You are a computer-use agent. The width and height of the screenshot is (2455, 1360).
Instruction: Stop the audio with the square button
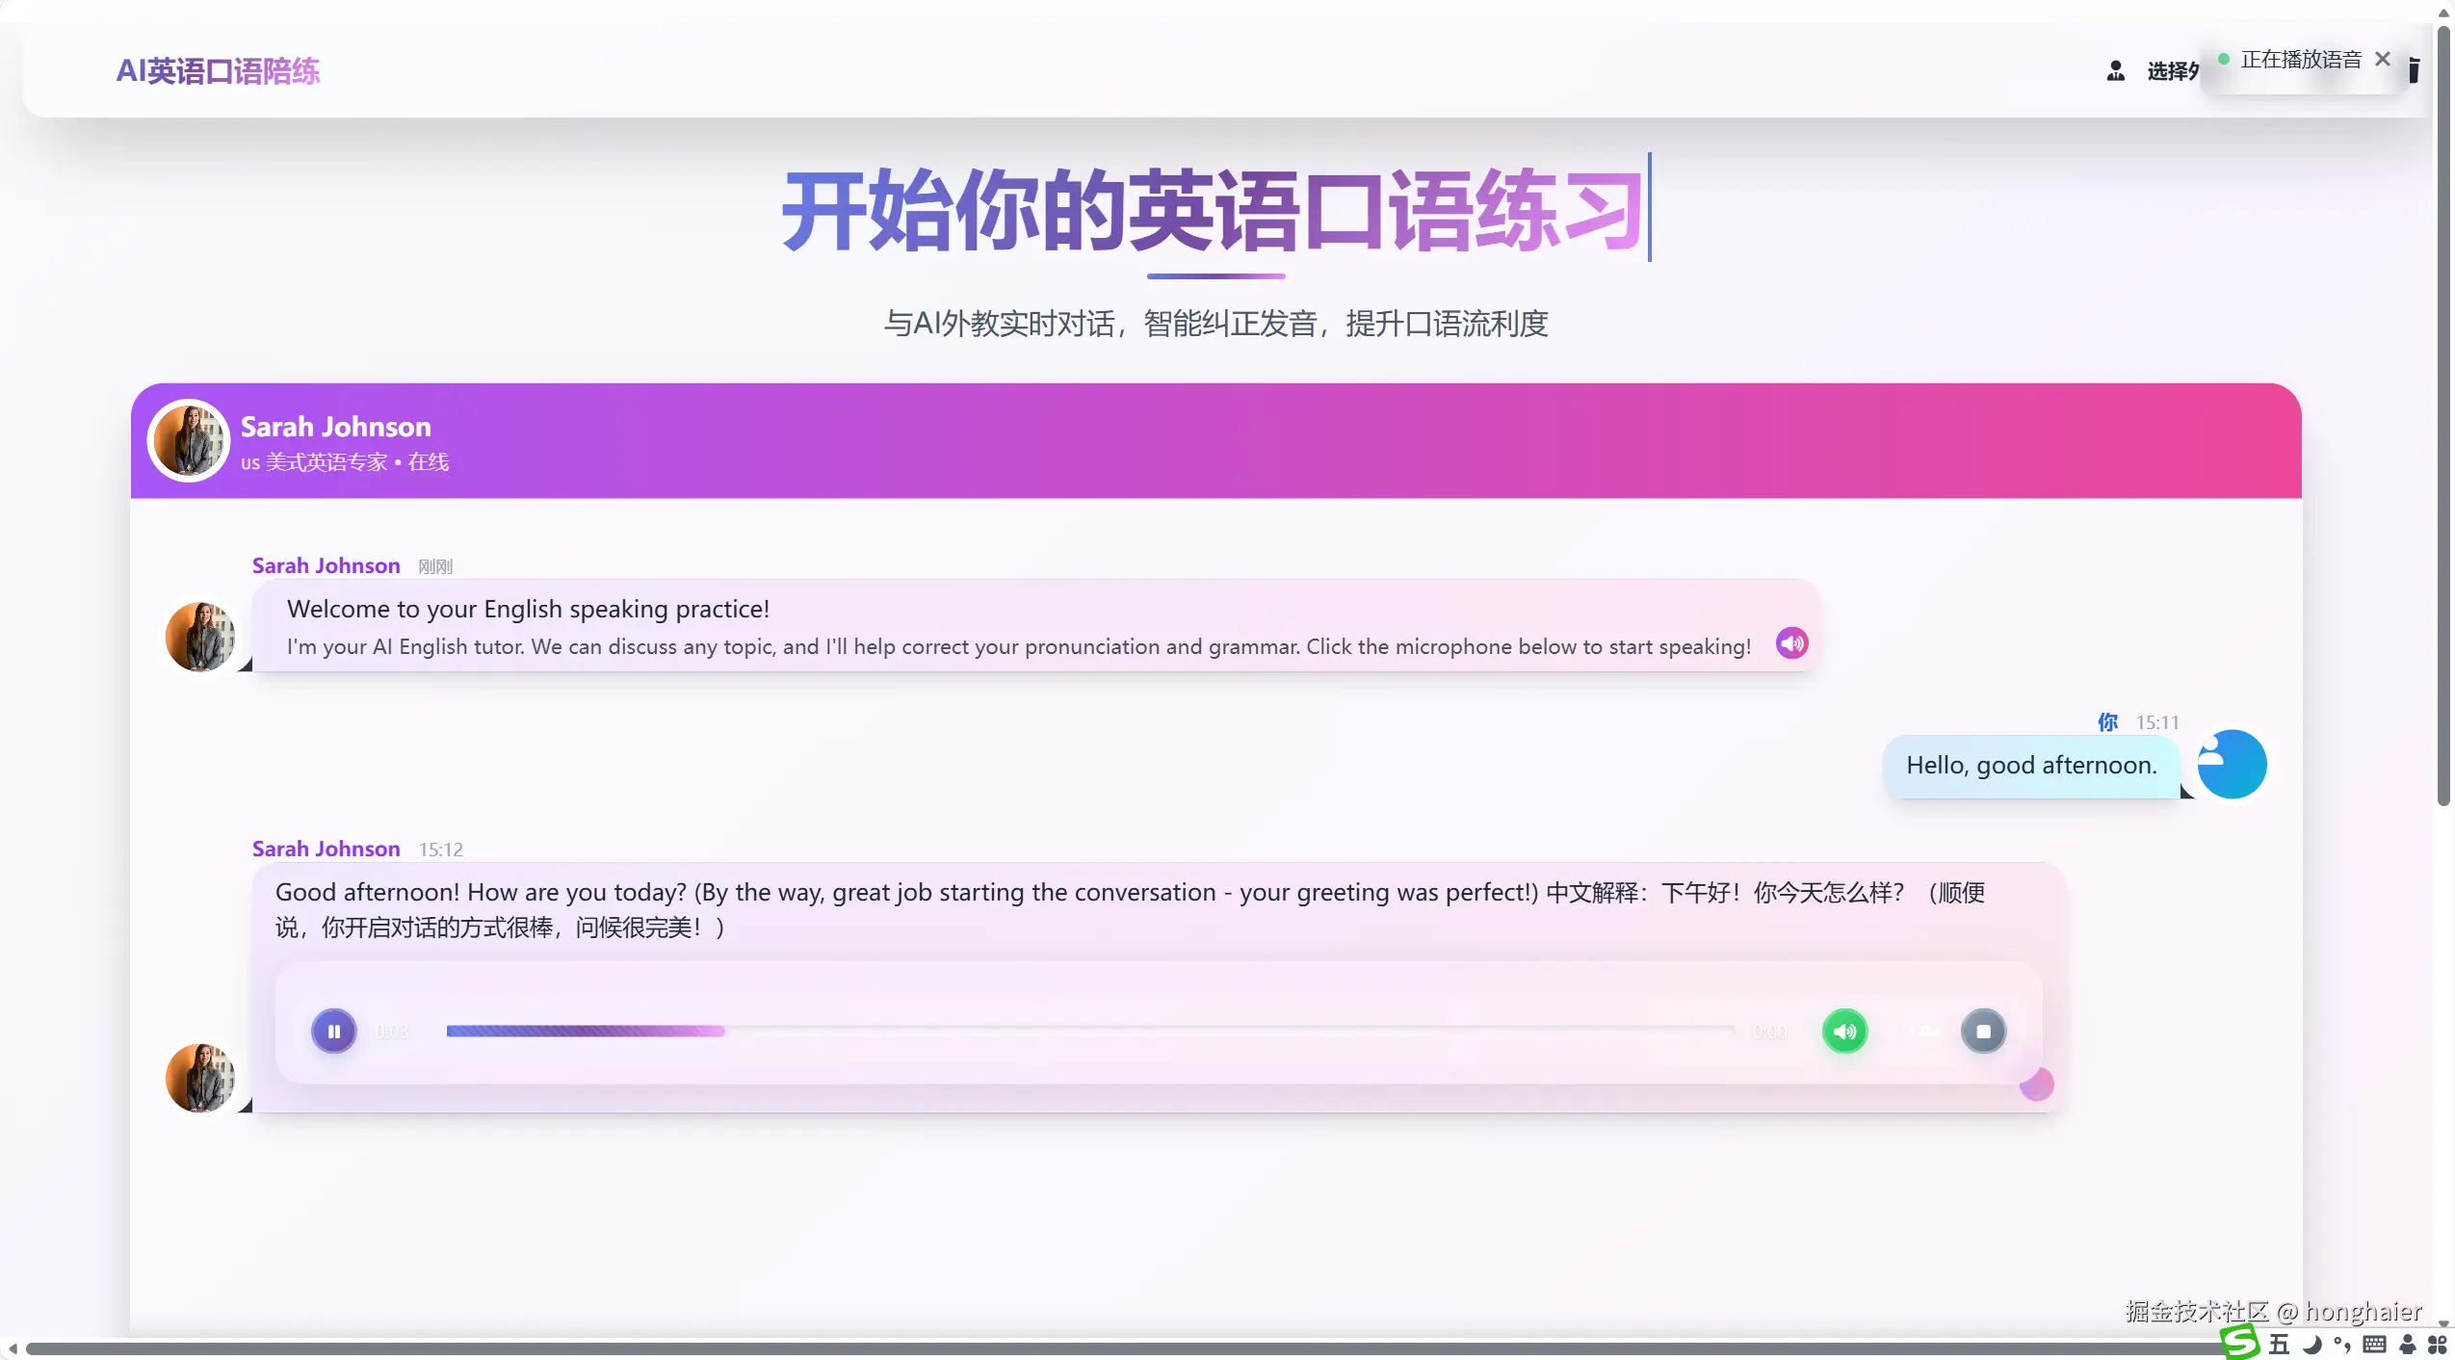pyautogui.click(x=1983, y=1032)
